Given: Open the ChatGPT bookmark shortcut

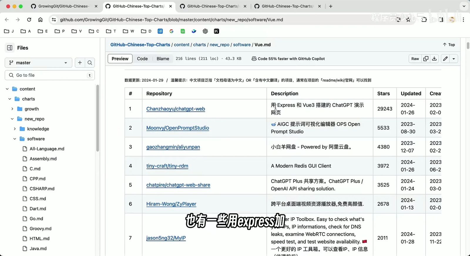Looking at the screenshot, I should coord(205,31).
